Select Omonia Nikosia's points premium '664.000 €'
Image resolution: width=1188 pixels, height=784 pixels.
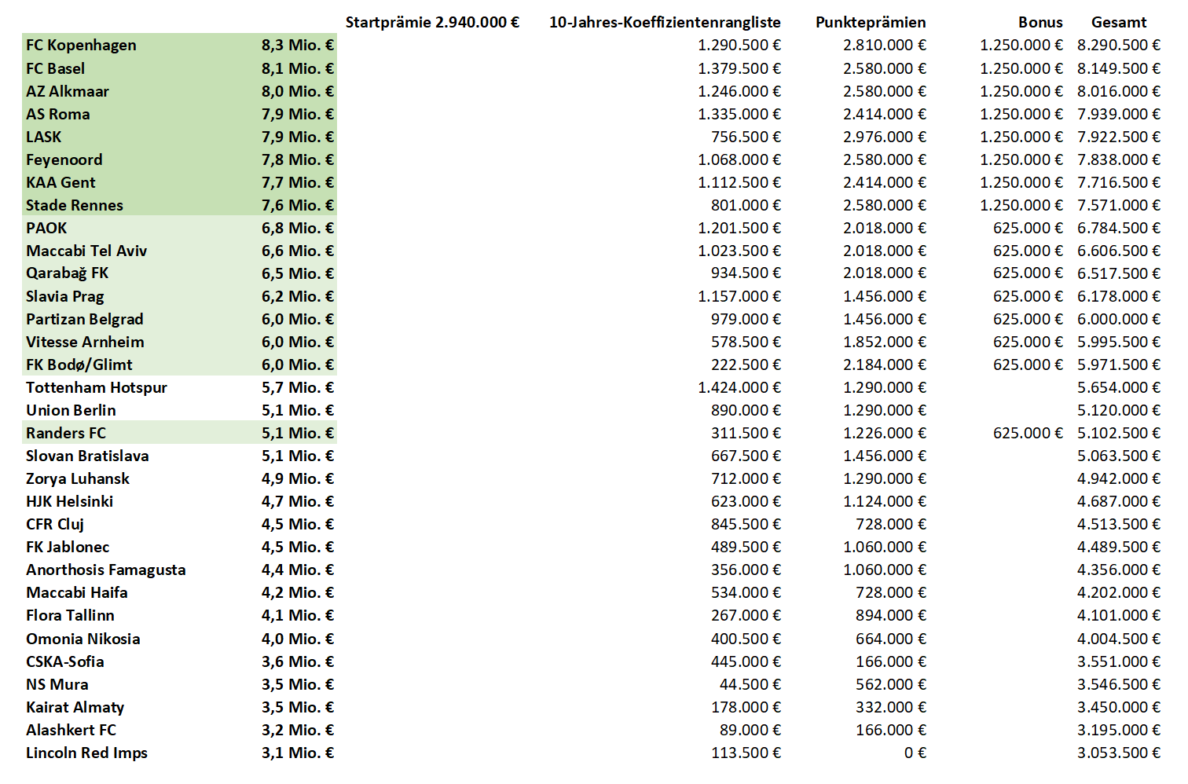(x=891, y=639)
